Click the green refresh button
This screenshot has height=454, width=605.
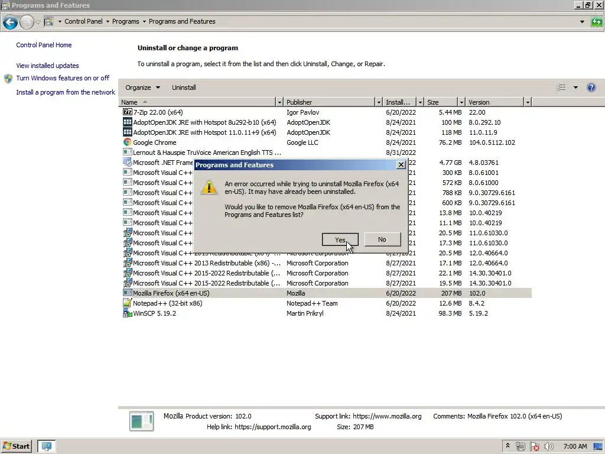click(x=597, y=22)
